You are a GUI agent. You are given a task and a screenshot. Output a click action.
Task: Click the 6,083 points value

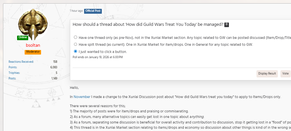pos(54,67)
